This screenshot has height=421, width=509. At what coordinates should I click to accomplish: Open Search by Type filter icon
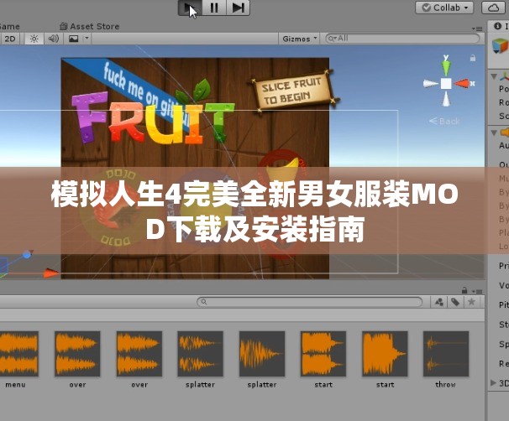click(x=439, y=302)
